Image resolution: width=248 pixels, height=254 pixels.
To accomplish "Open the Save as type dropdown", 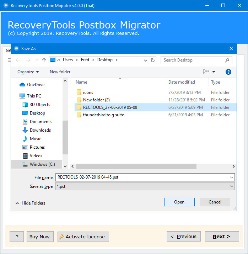I will pos(145,186).
